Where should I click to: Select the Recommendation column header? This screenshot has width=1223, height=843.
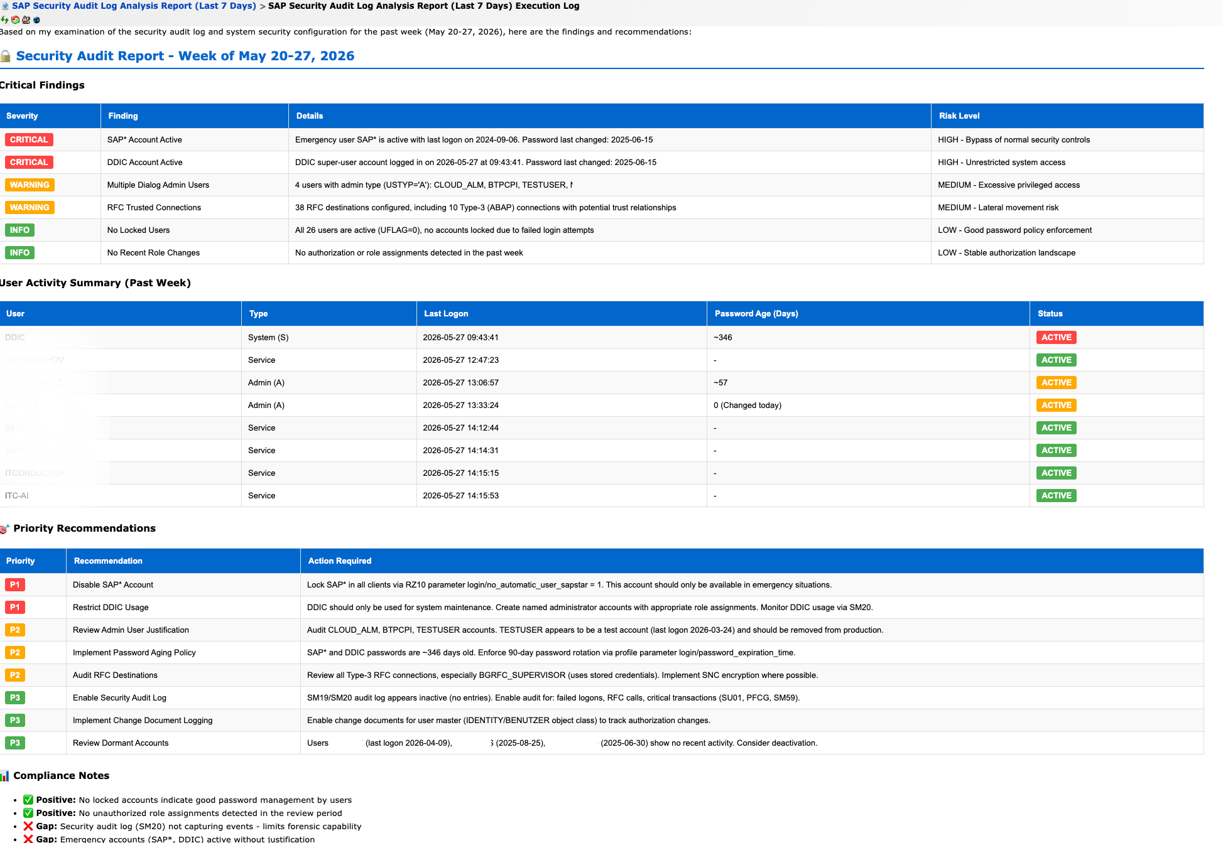point(183,561)
